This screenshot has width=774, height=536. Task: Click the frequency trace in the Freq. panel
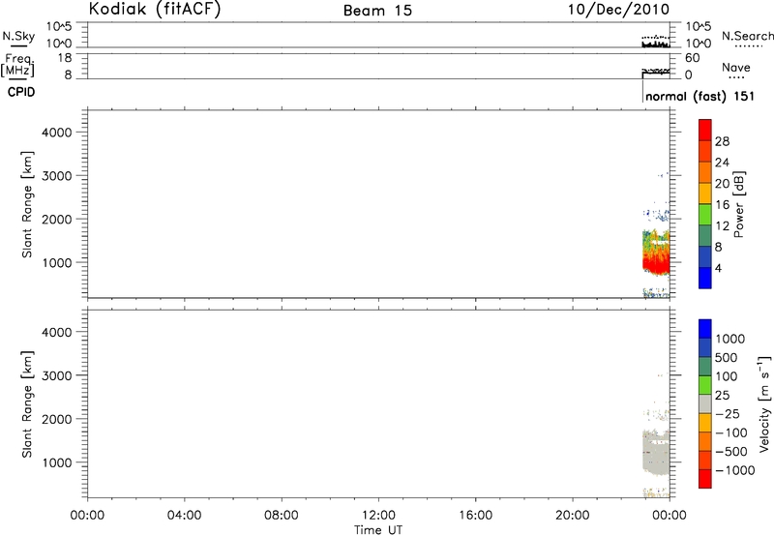click(x=656, y=73)
